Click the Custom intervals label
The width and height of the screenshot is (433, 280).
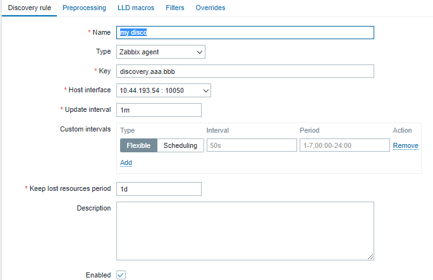click(85, 129)
